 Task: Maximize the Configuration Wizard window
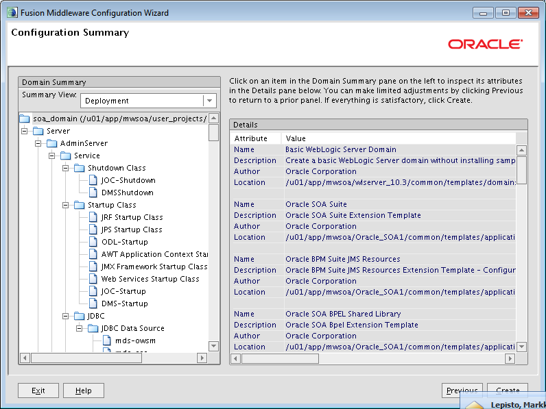pos(506,13)
